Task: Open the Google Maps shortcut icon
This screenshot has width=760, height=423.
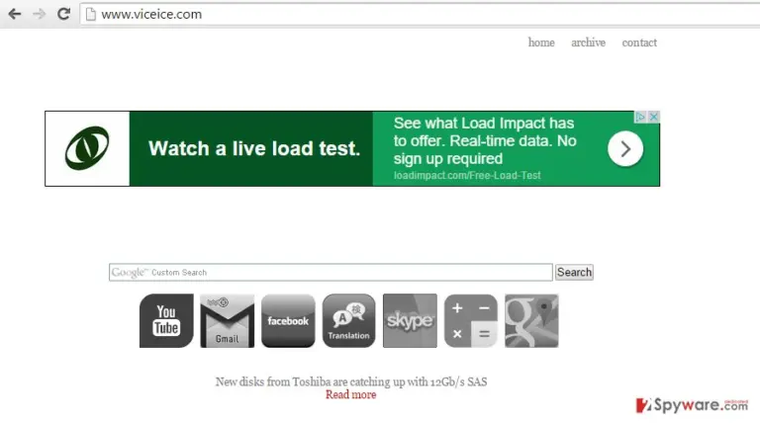Action: (531, 320)
